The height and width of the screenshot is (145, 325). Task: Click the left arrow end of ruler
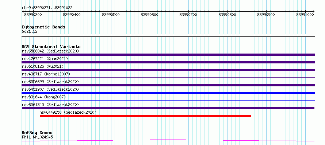[23, 11]
